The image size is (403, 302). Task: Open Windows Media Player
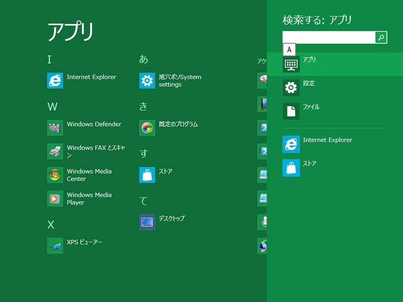click(x=55, y=199)
